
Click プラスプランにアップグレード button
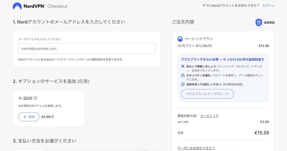(207, 94)
